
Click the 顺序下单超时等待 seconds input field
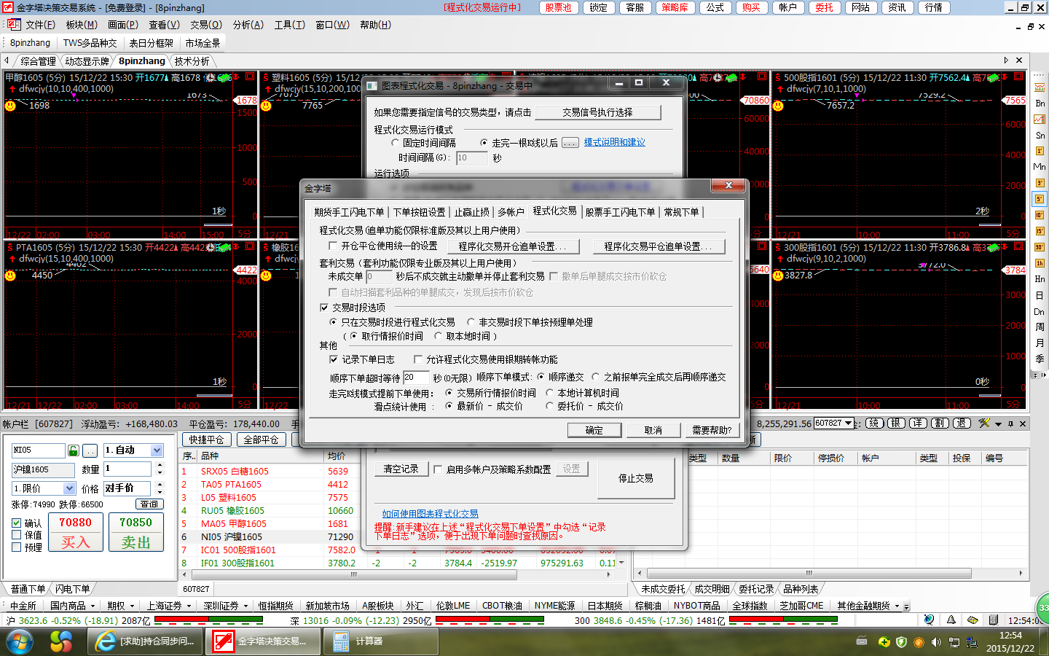(415, 378)
